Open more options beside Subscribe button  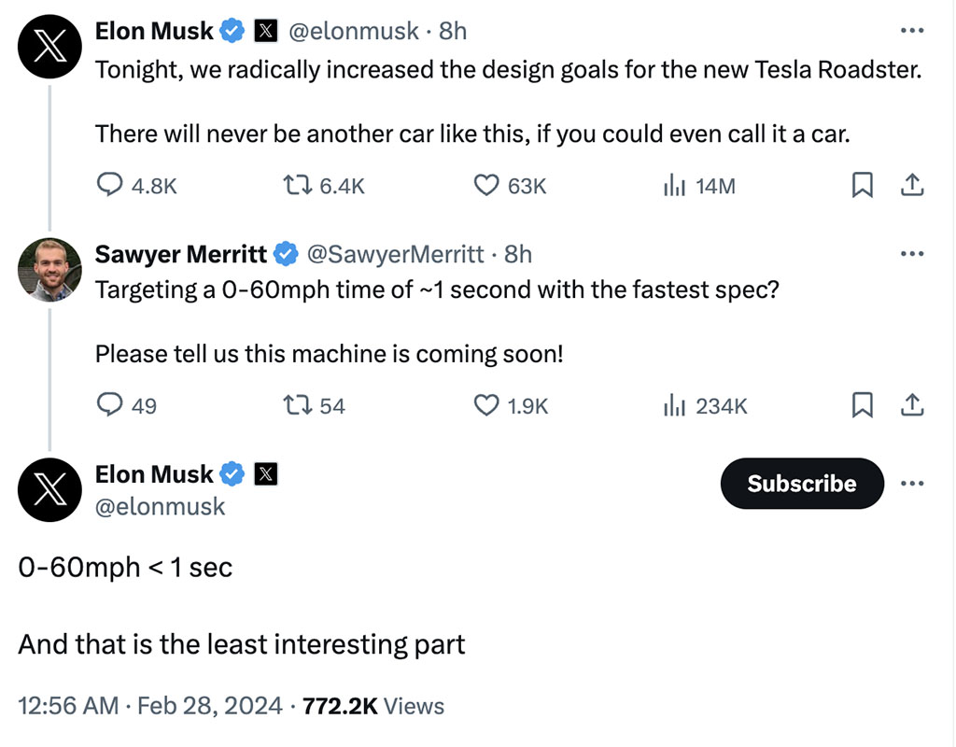[x=912, y=484]
